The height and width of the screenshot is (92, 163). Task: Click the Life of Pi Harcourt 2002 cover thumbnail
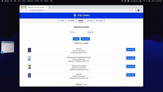[30, 50]
